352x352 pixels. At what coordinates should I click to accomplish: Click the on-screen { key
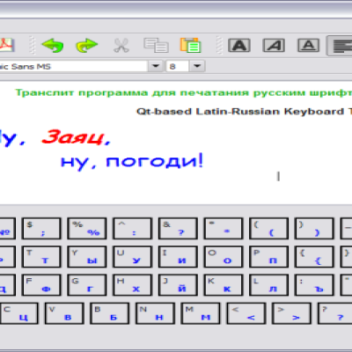click(314, 257)
